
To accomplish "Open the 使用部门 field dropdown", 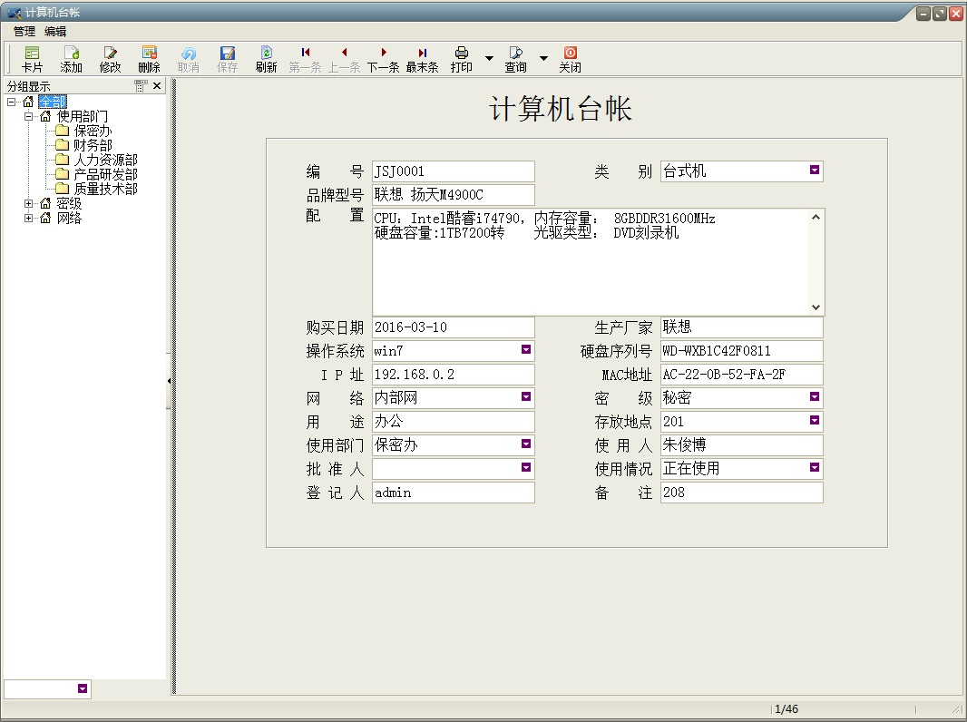I will tap(526, 444).
